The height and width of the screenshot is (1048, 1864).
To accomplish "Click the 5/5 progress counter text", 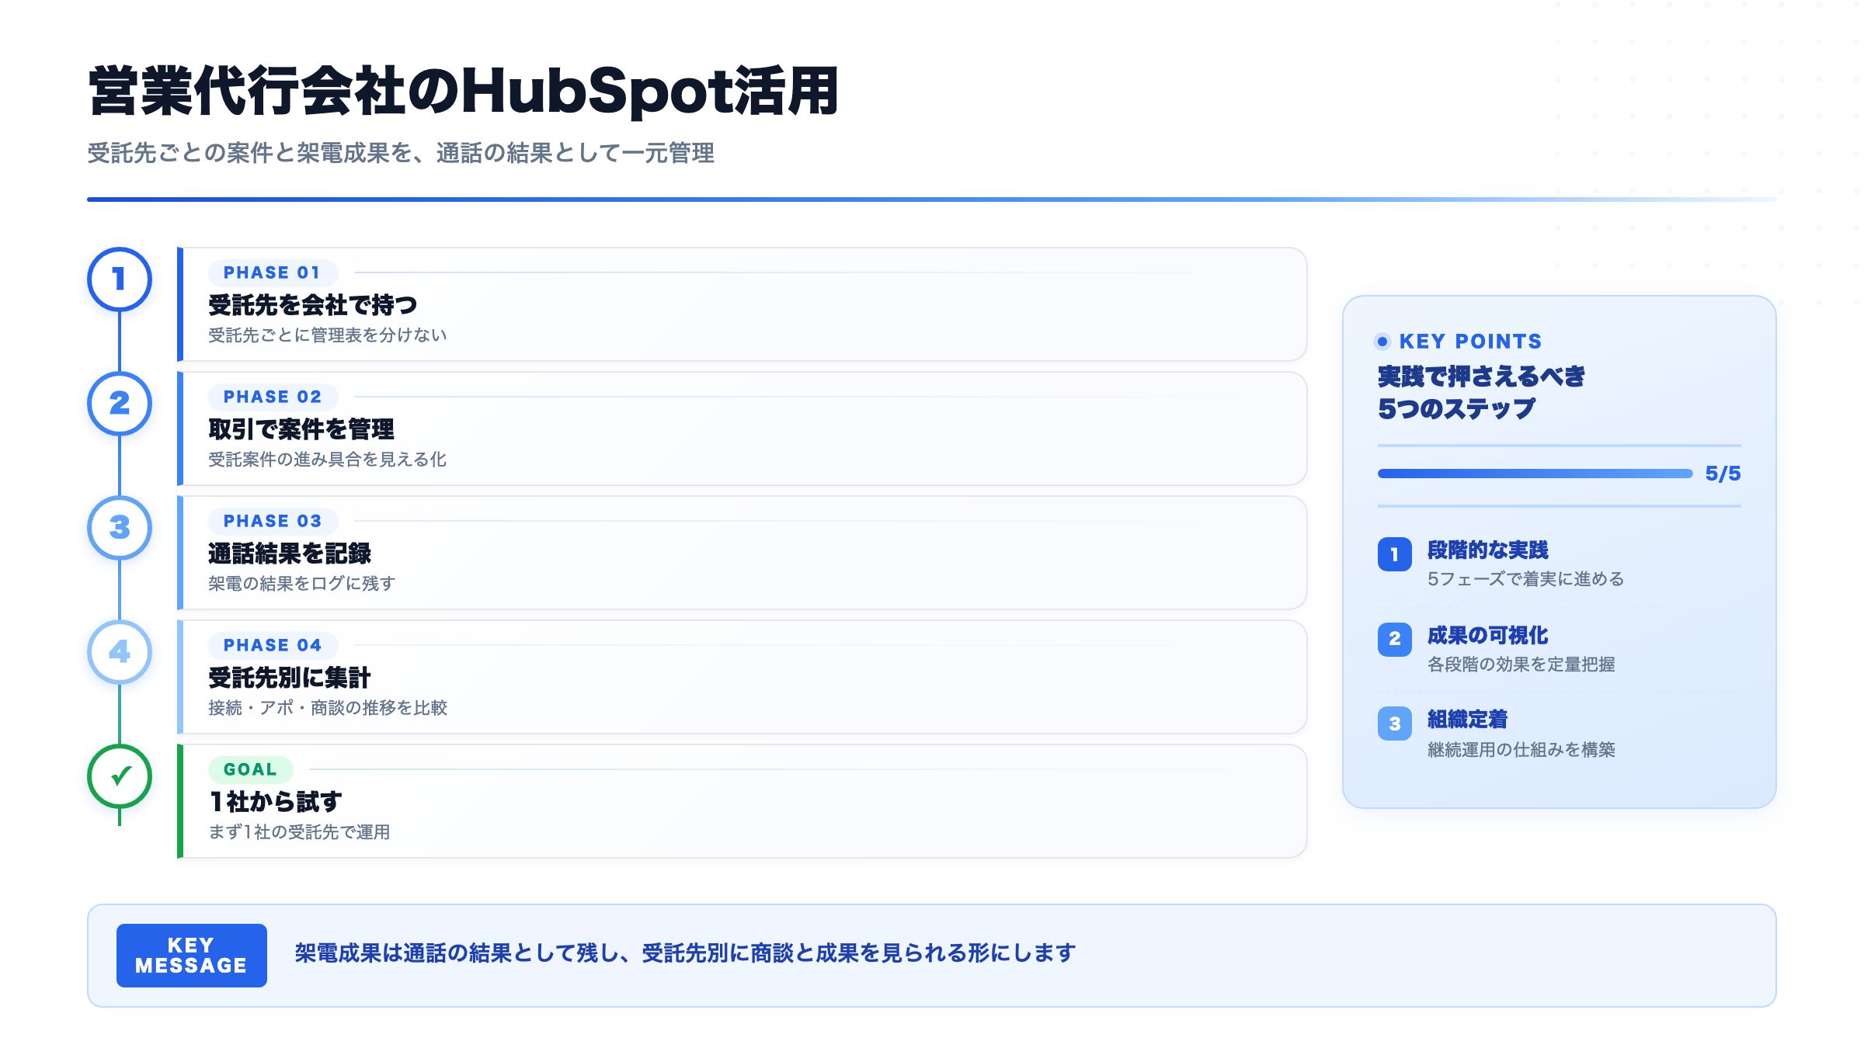I will [1723, 474].
